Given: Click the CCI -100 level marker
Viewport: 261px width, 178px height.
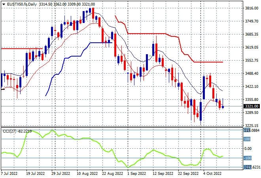Looking at the screenshot, I should click(248, 158).
